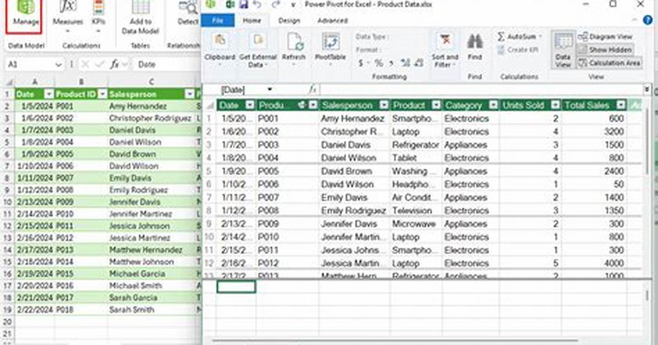Open Date column filter in Power Pivot
This screenshot has width=658, height=345.
click(250, 105)
